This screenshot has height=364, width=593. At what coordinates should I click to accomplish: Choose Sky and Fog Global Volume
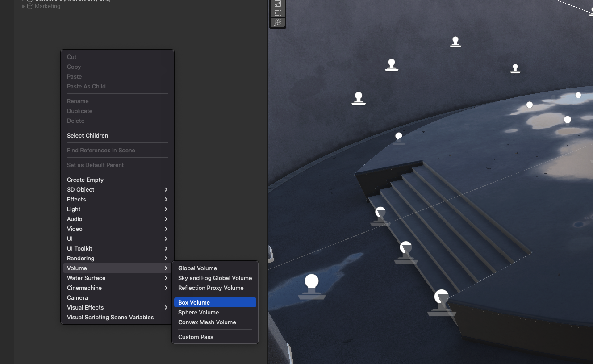[x=215, y=278]
